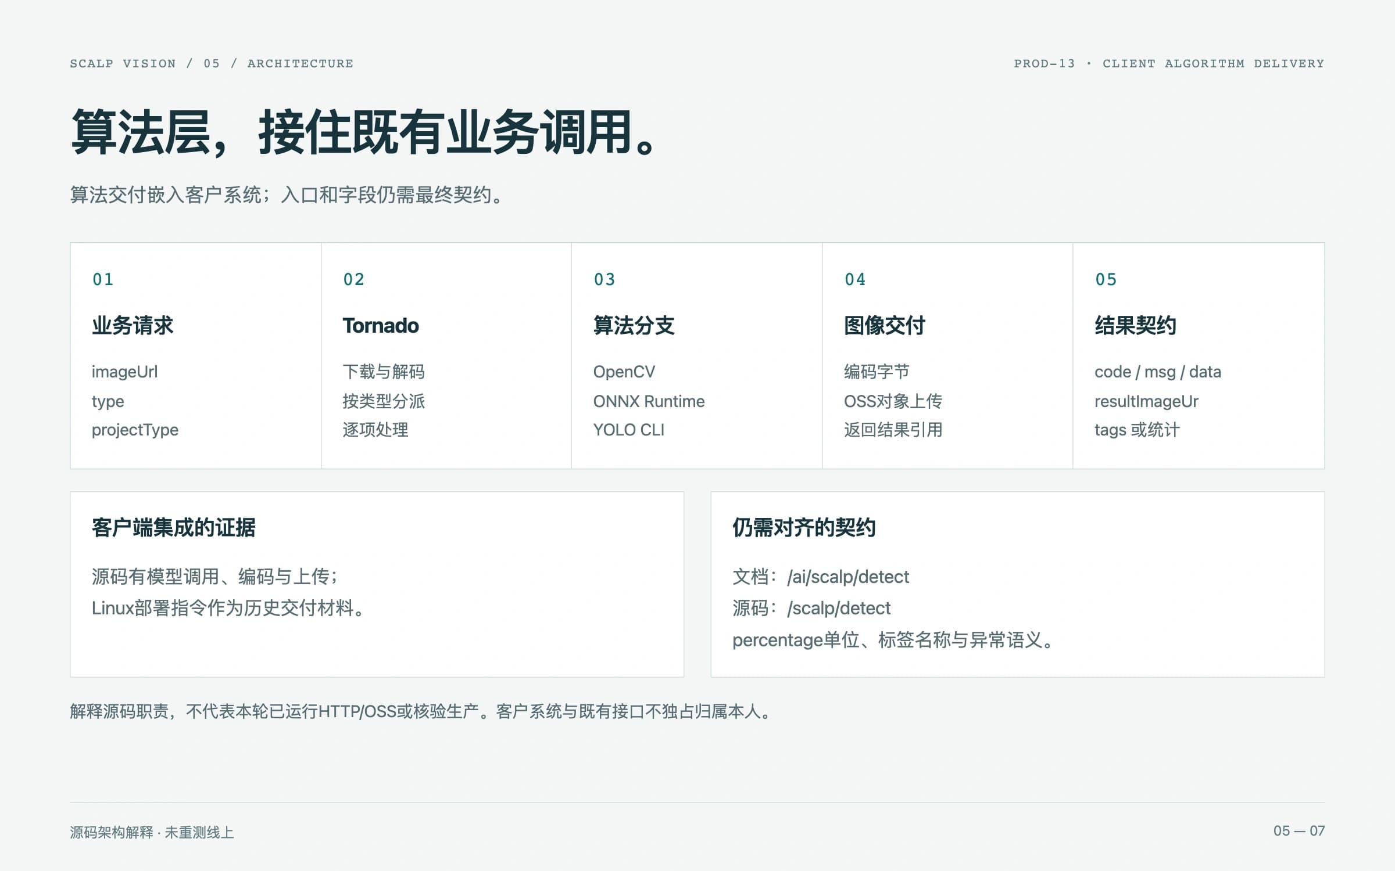
Task: Click the step number 04
Action: [x=856, y=279]
